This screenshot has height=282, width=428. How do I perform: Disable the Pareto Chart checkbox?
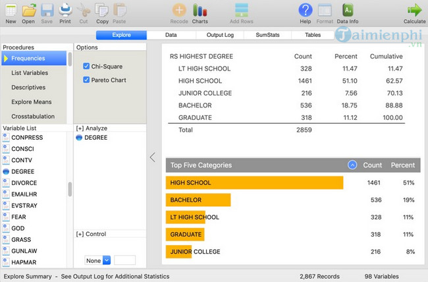87,80
